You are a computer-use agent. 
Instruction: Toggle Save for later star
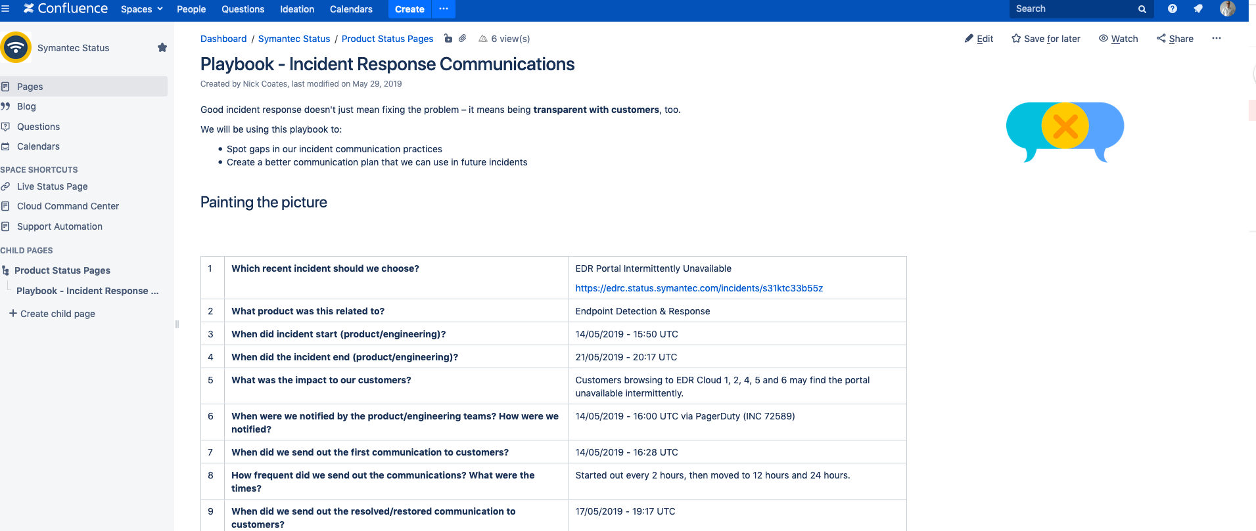click(x=1046, y=39)
